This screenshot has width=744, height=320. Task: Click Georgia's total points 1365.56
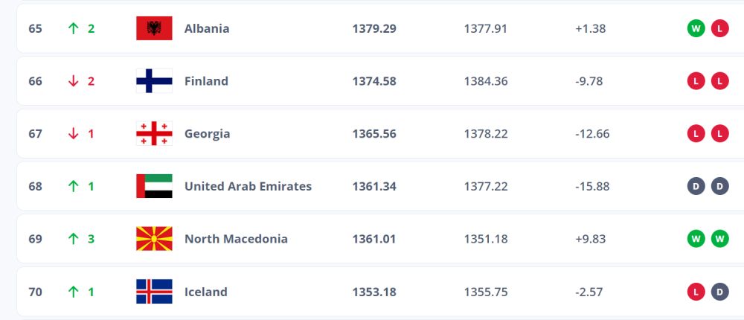374,134
